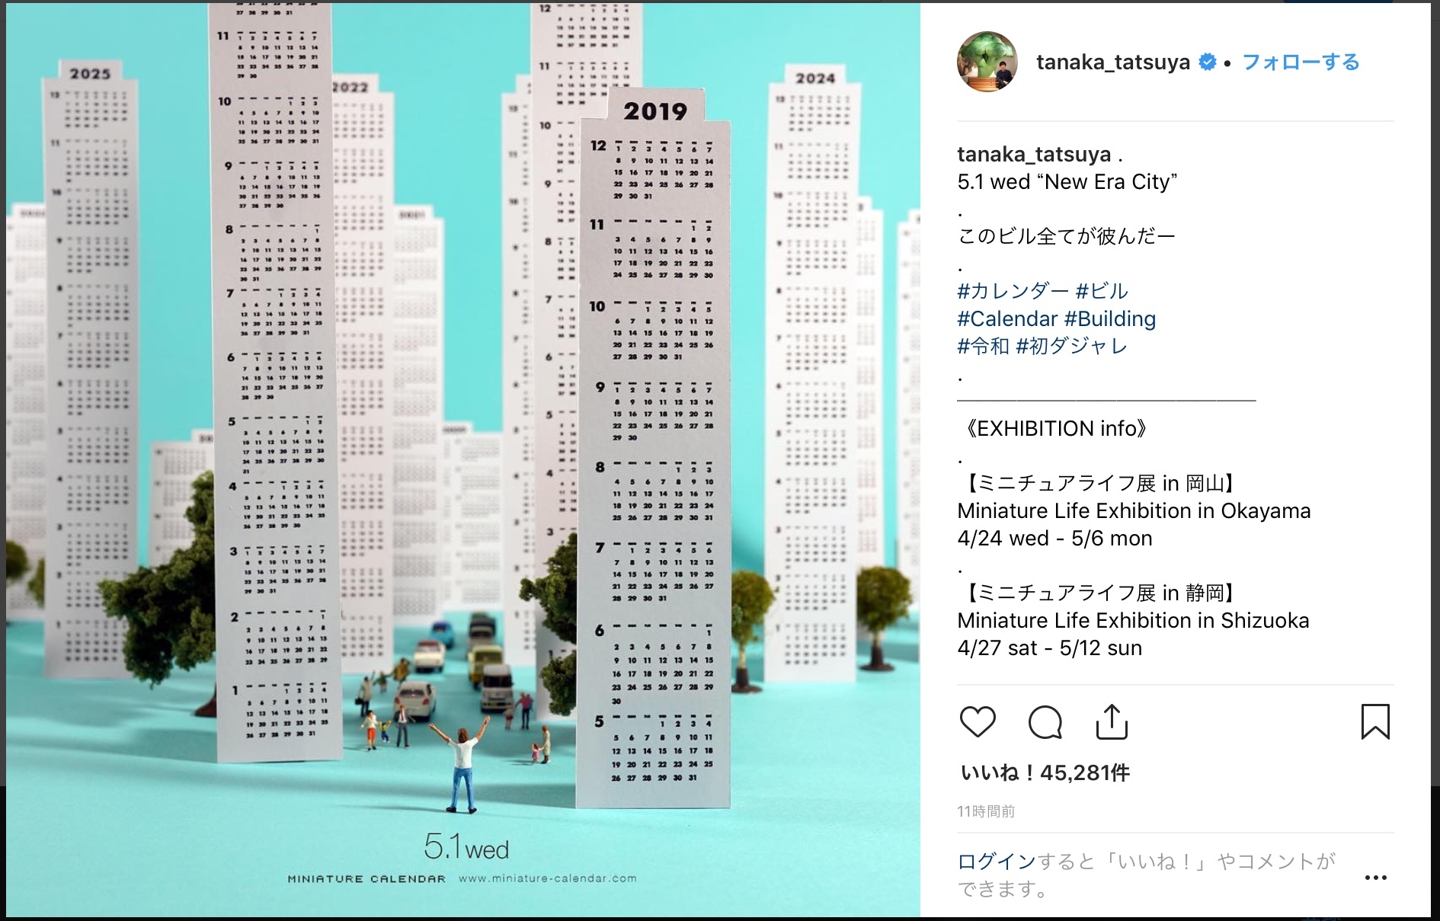Open the #ビル hashtag
The width and height of the screenshot is (1440, 921).
[1102, 291]
